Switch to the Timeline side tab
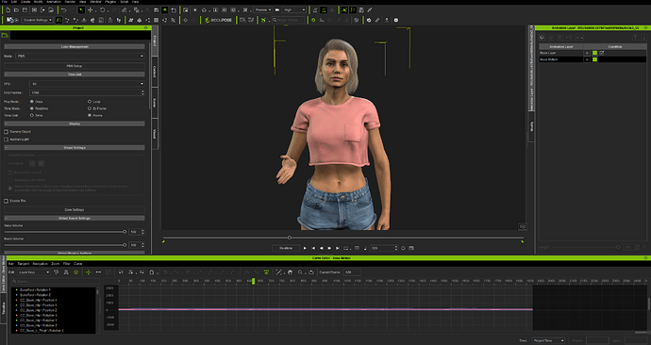The width and height of the screenshot is (651, 345). [x=4, y=308]
